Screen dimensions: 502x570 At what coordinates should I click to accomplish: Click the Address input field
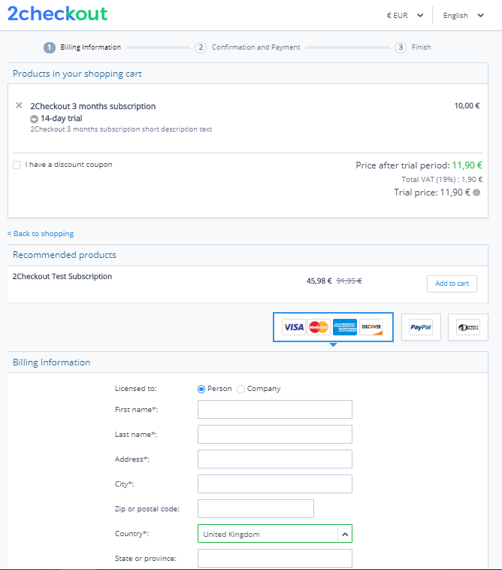[275, 459]
